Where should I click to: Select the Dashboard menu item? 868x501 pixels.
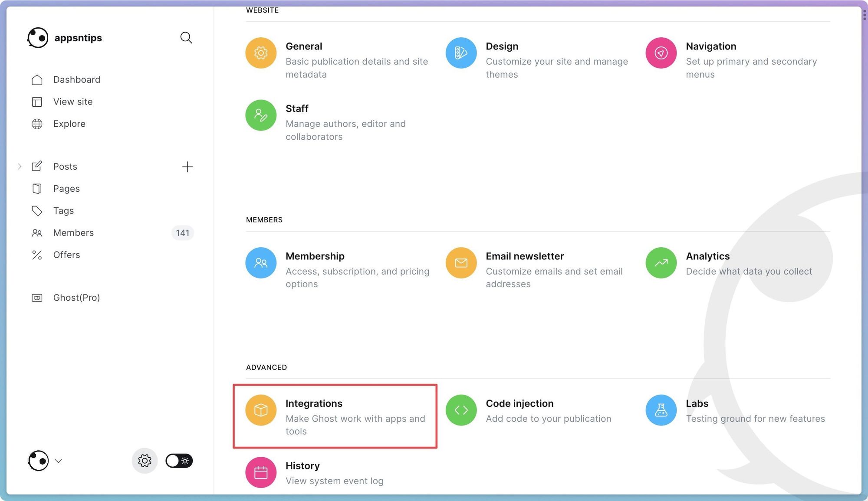click(x=76, y=79)
